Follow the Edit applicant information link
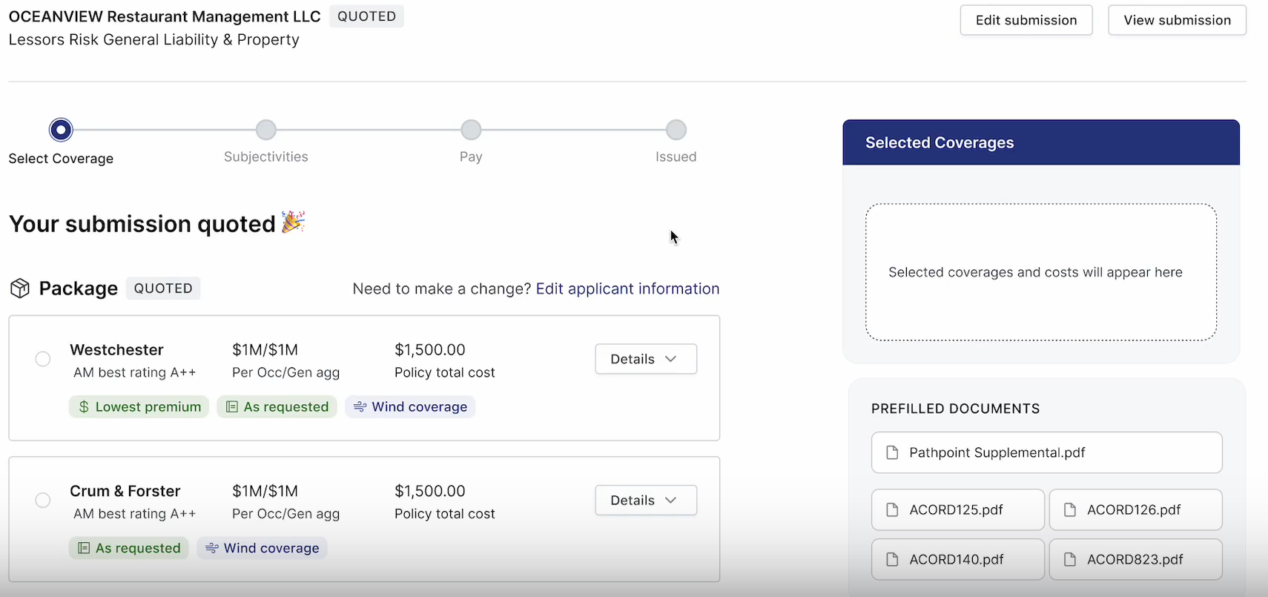 coord(627,288)
